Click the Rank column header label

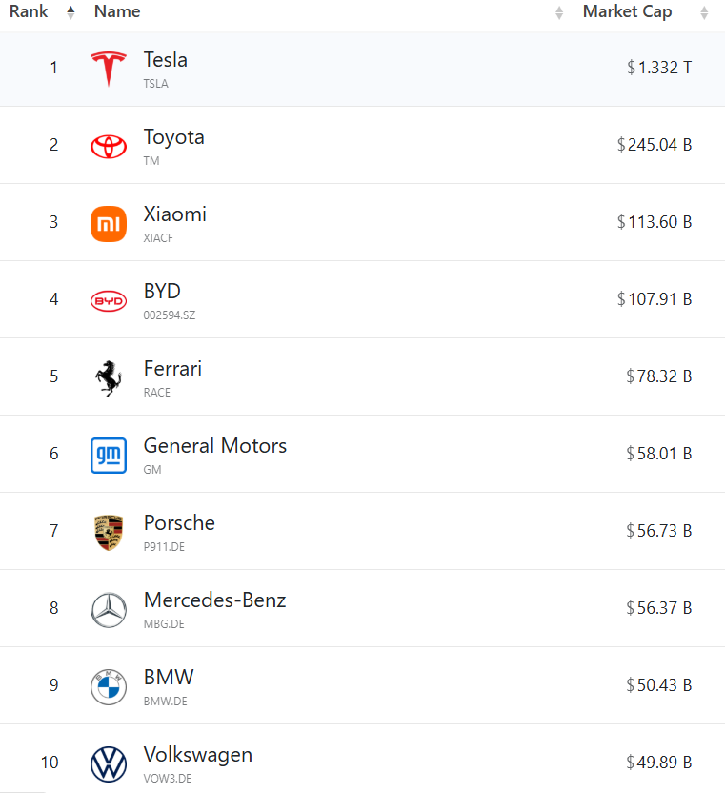click(29, 11)
